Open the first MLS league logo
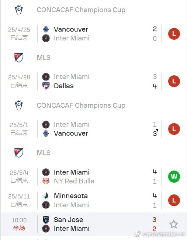This screenshot has width=187, height=240. 19,58
